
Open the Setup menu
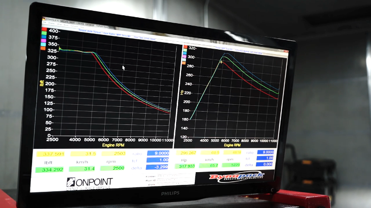[x=59, y=24]
